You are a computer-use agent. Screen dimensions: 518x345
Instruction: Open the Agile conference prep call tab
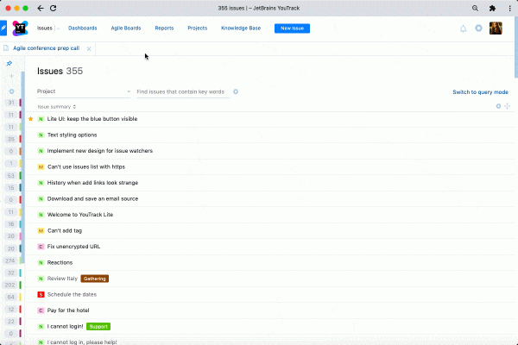[x=47, y=48]
